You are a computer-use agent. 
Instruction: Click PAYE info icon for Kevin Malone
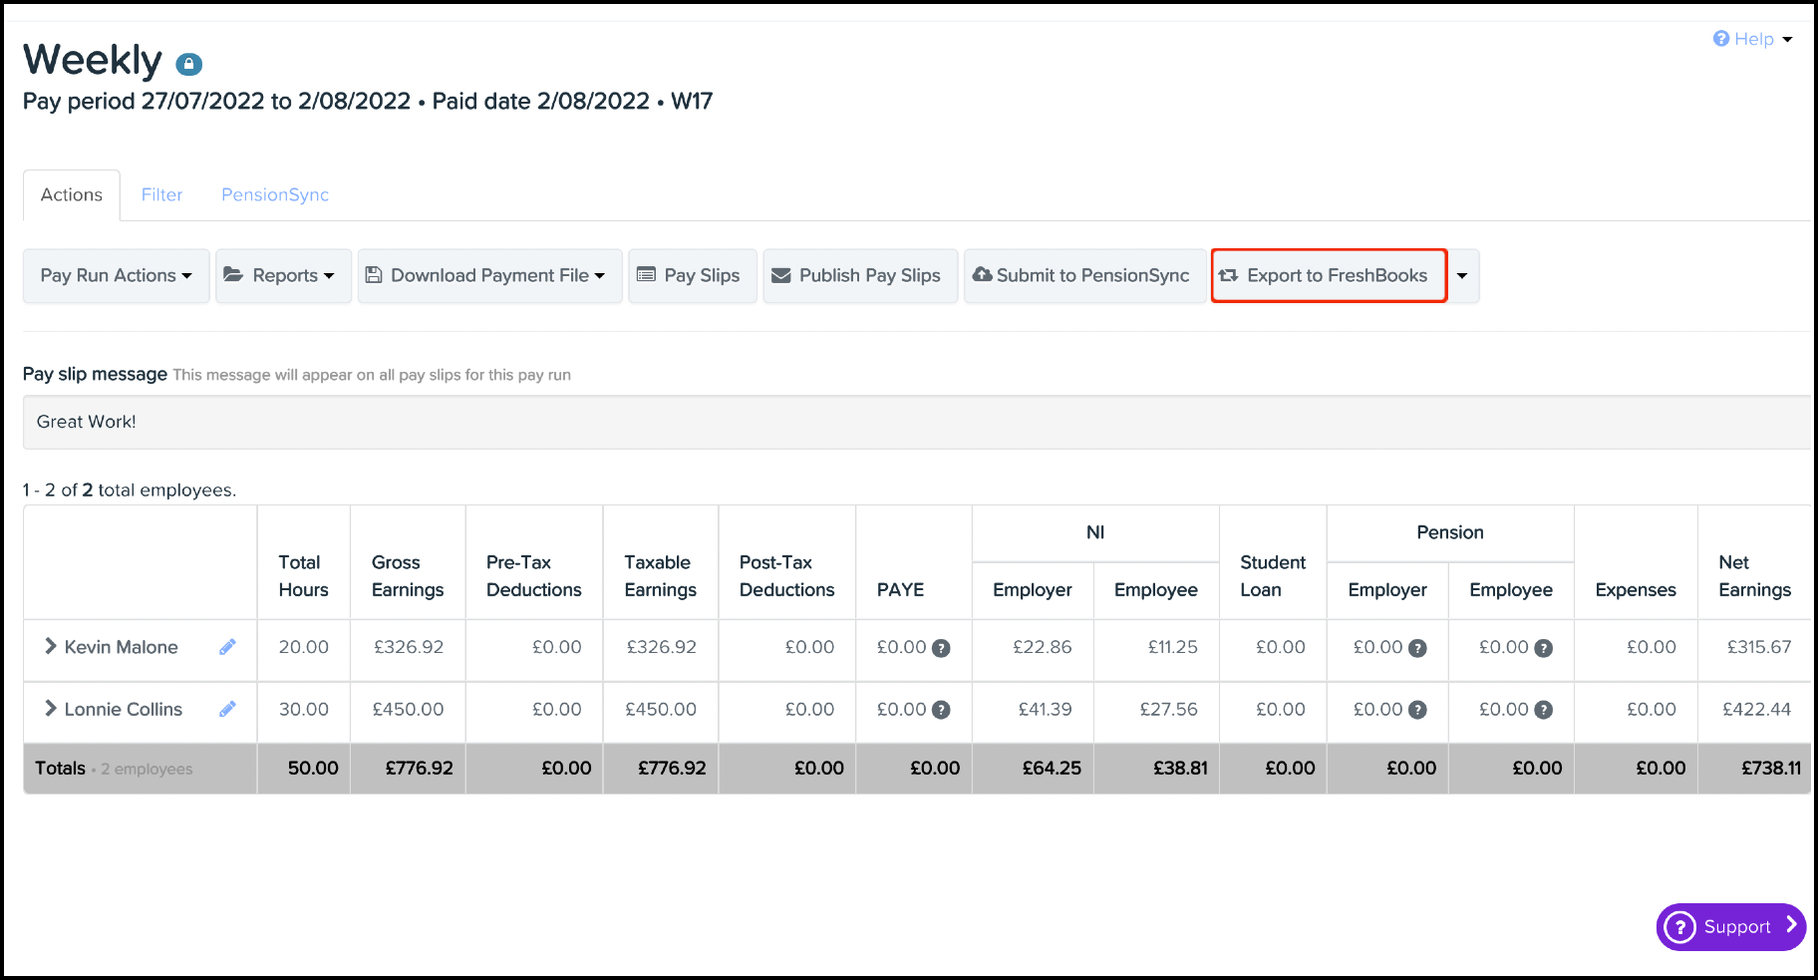click(x=941, y=648)
